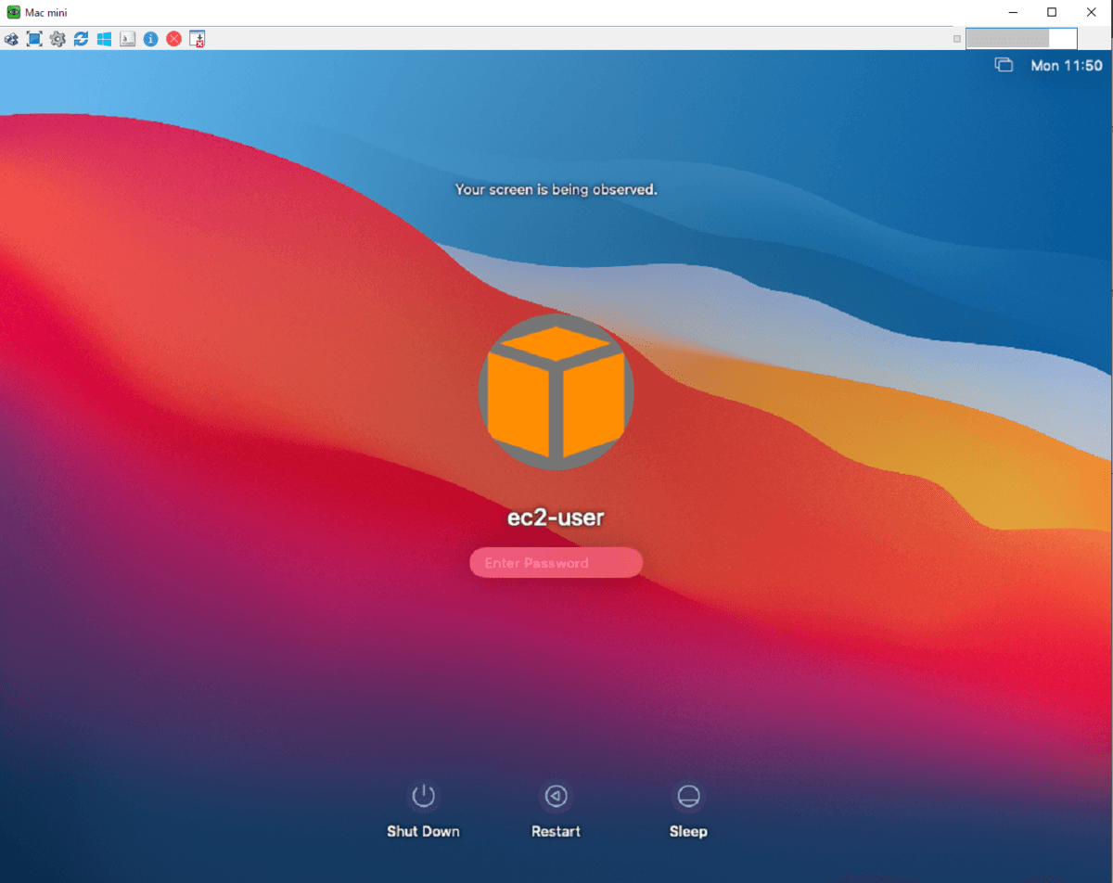Click the toolbar field at top right
The height and width of the screenshot is (883, 1113).
point(1021,38)
